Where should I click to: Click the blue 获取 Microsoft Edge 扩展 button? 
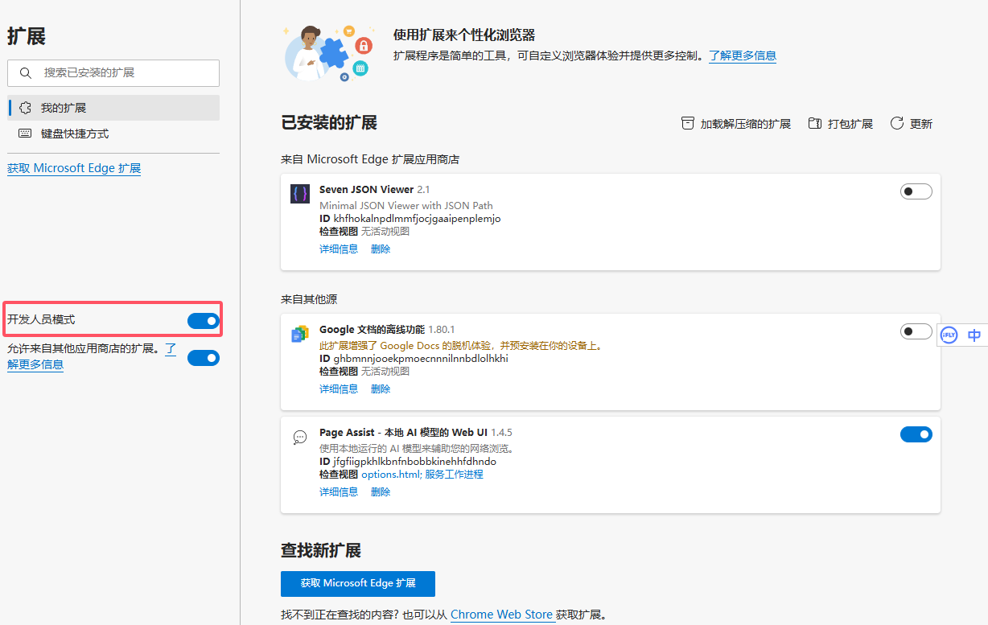pyautogui.click(x=358, y=583)
